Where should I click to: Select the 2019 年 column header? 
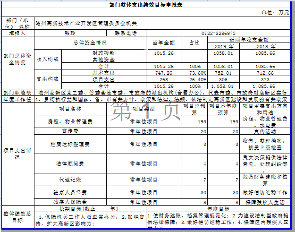point(224,46)
